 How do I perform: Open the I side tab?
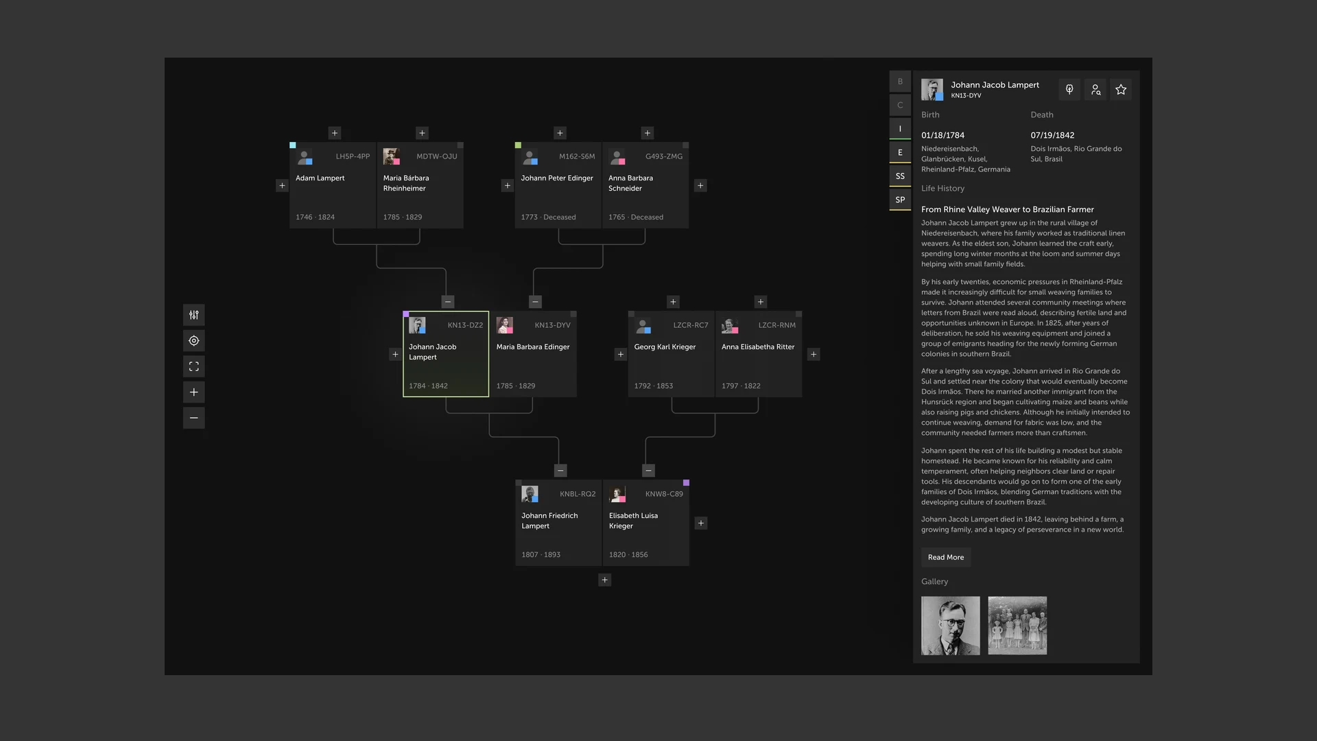tap(900, 129)
